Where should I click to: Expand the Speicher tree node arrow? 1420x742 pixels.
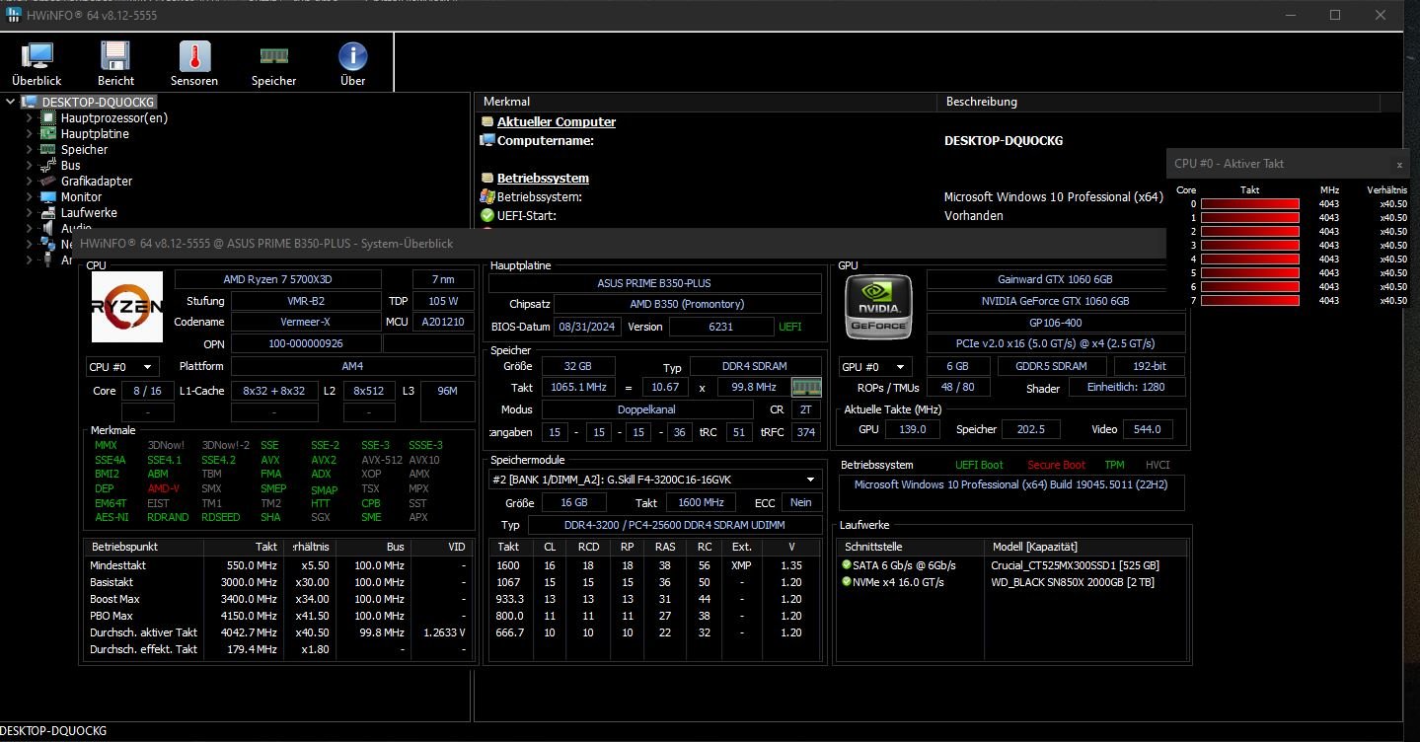(x=29, y=150)
